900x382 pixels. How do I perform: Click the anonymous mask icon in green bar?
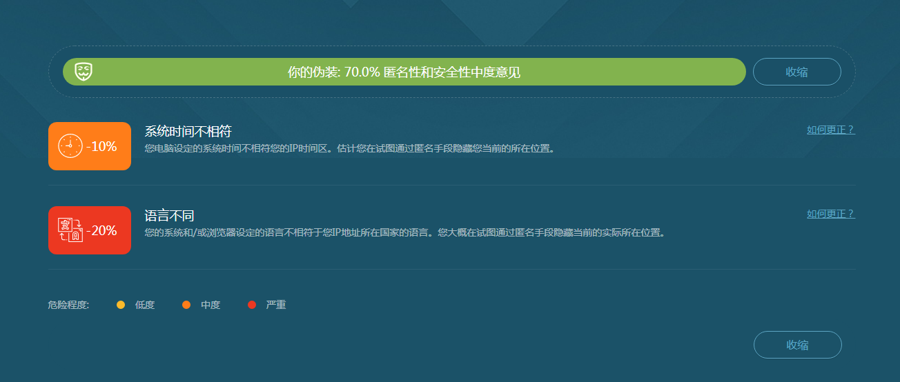(84, 72)
